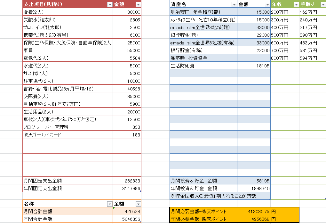This screenshot has height=224, width=326.
Task: Select the ※貯金は収入の最低1割 note cell
Action: click(220, 196)
